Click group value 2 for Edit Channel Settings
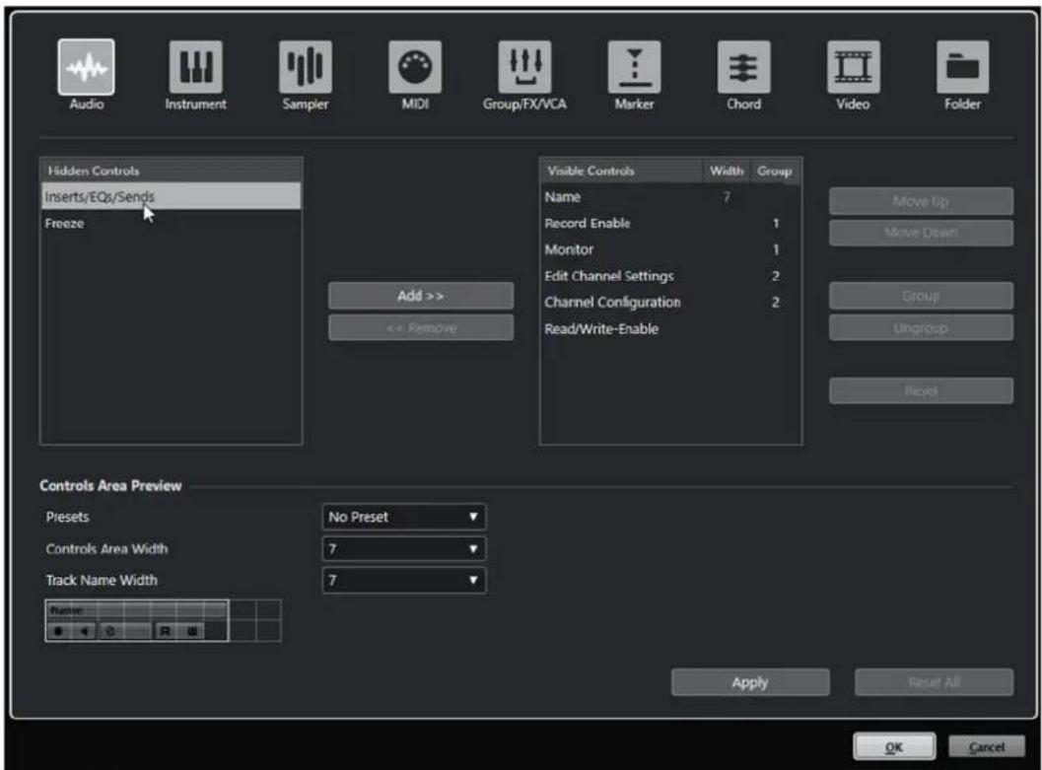The image size is (1042, 770). pyautogui.click(x=775, y=276)
